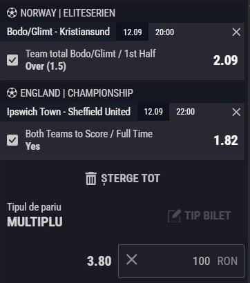Screen dimensions: 250x283
Task: Click the total odds 3.80
Action: click(99, 261)
